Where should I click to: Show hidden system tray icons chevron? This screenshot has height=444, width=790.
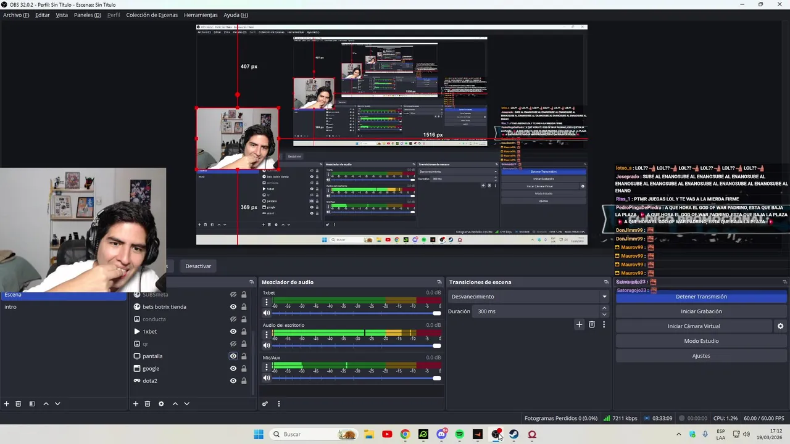(x=679, y=434)
